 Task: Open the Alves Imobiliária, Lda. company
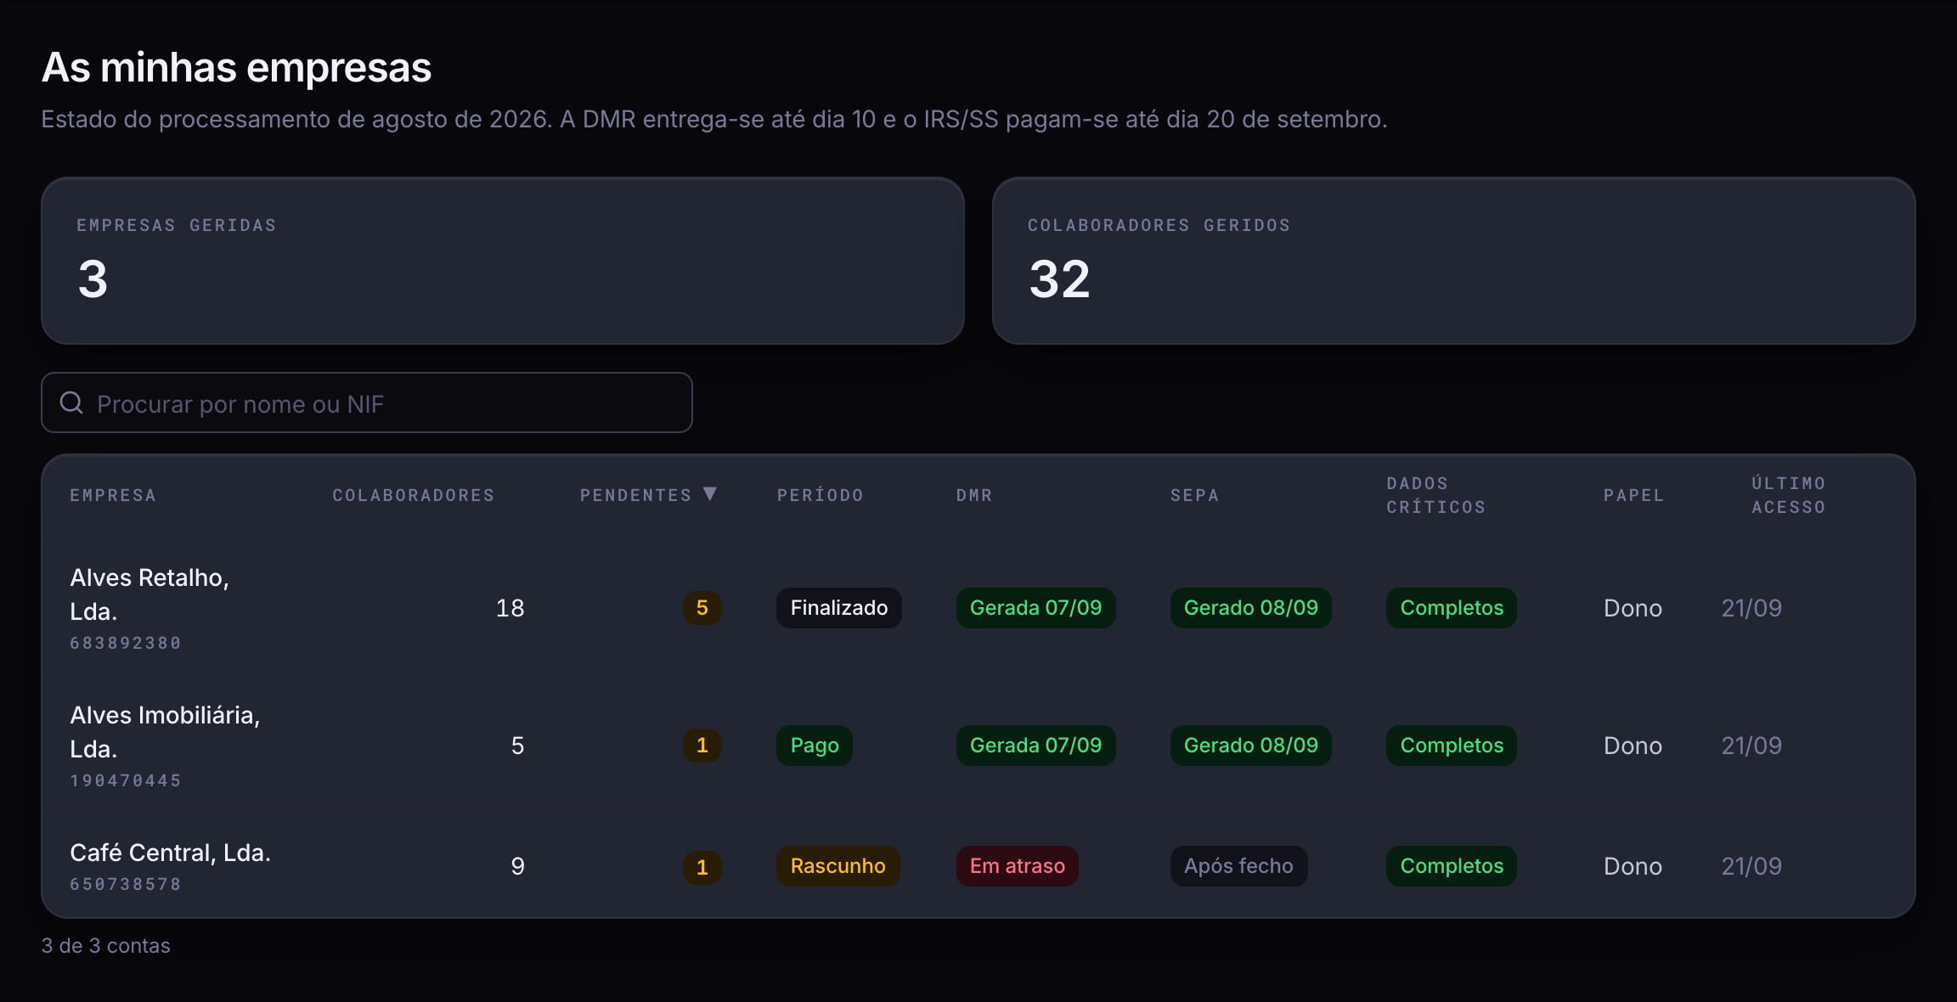coord(165,732)
